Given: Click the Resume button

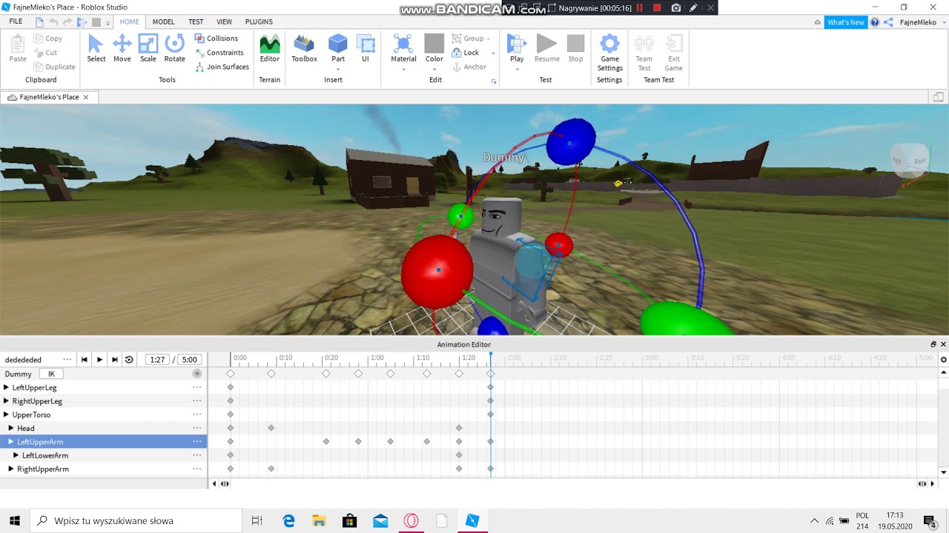Looking at the screenshot, I should (546, 48).
